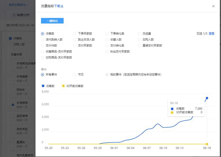Select 我的淘宝 source in background list
The width and height of the screenshot is (221, 157).
(x=22, y=129)
